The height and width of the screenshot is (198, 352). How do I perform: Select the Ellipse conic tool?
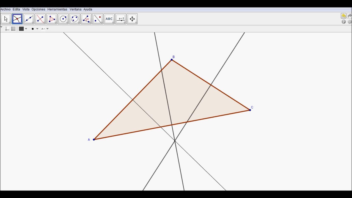75,19
